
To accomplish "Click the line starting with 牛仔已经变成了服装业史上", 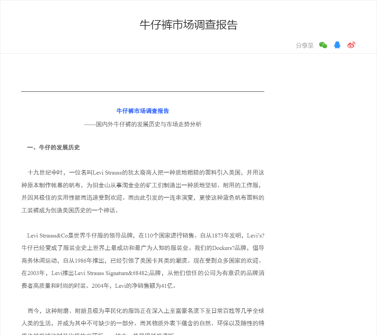I will pos(143,248).
